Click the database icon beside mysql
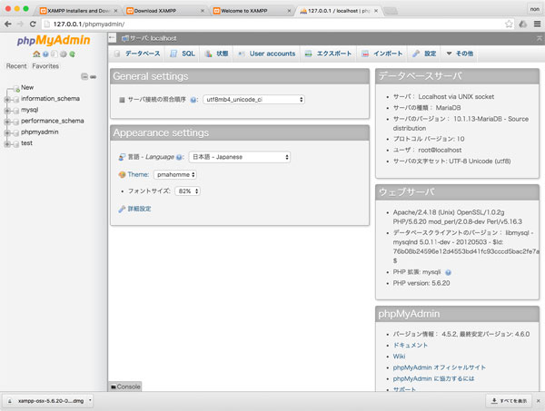Image resolution: width=545 pixels, height=411 pixels. pyautogui.click(x=16, y=111)
